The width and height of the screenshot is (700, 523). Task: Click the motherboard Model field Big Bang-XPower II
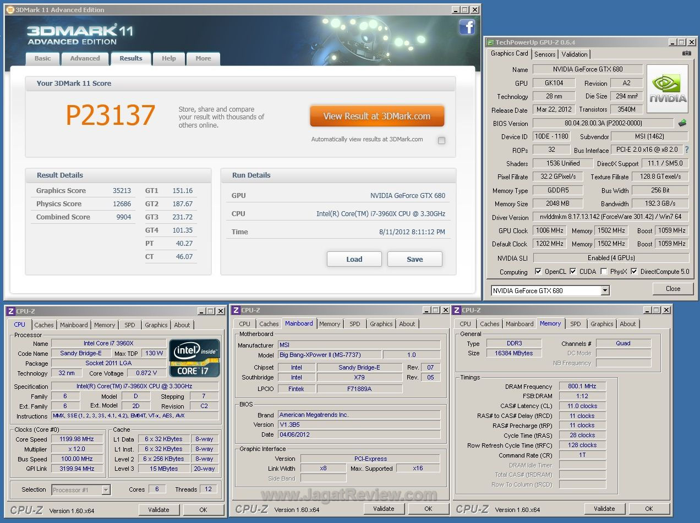pos(329,355)
